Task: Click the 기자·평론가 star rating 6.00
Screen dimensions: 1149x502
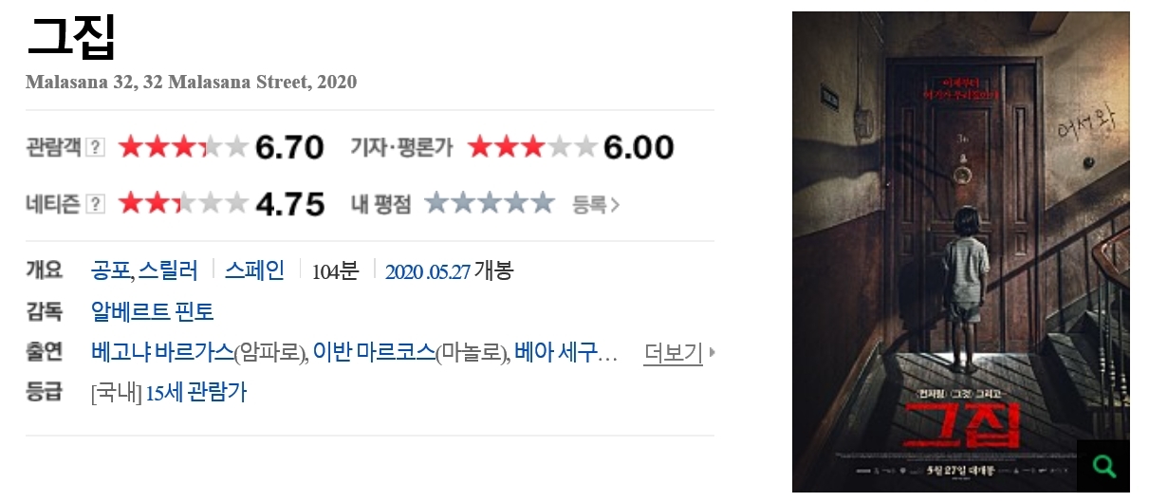Action: click(570, 147)
